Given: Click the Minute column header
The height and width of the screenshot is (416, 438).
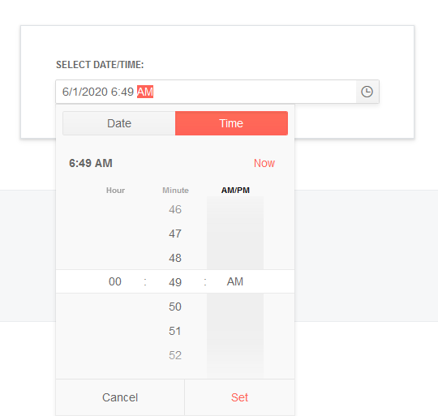Looking at the screenshot, I should (x=175, y=190).
